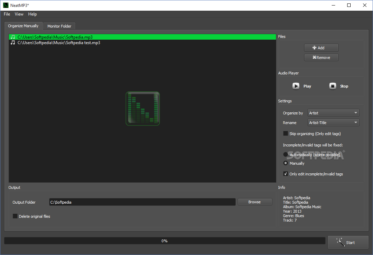This screenshot has height=255, width=373.
Task: Click the Stop square icon
Action: [x=332, y=86]
